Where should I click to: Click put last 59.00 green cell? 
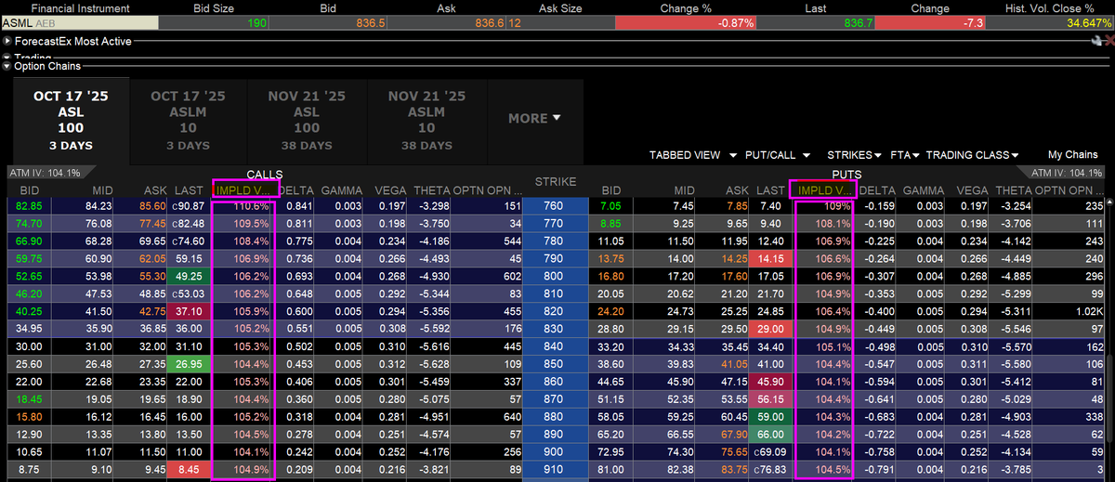pos(770,417)
